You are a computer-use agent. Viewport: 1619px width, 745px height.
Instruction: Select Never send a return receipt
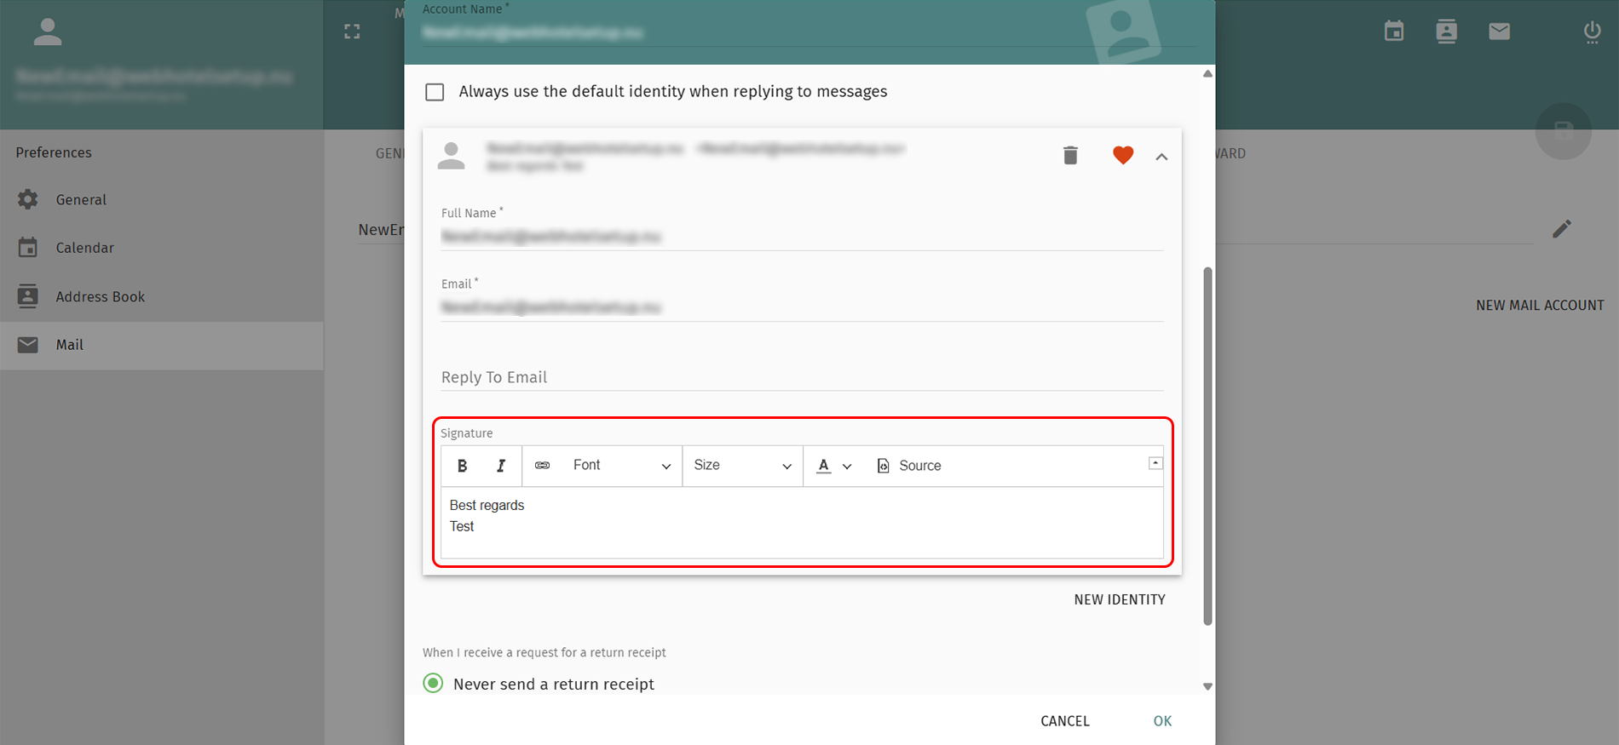(x=434, y=684)
